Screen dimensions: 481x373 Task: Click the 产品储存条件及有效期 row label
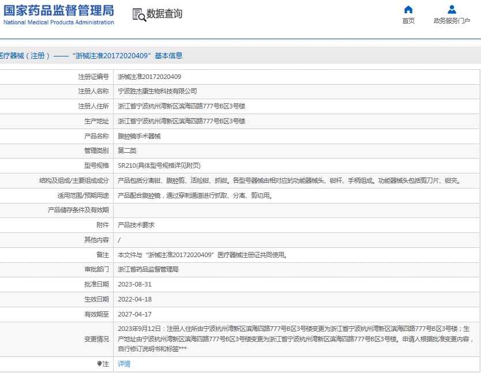pos(78,210)
